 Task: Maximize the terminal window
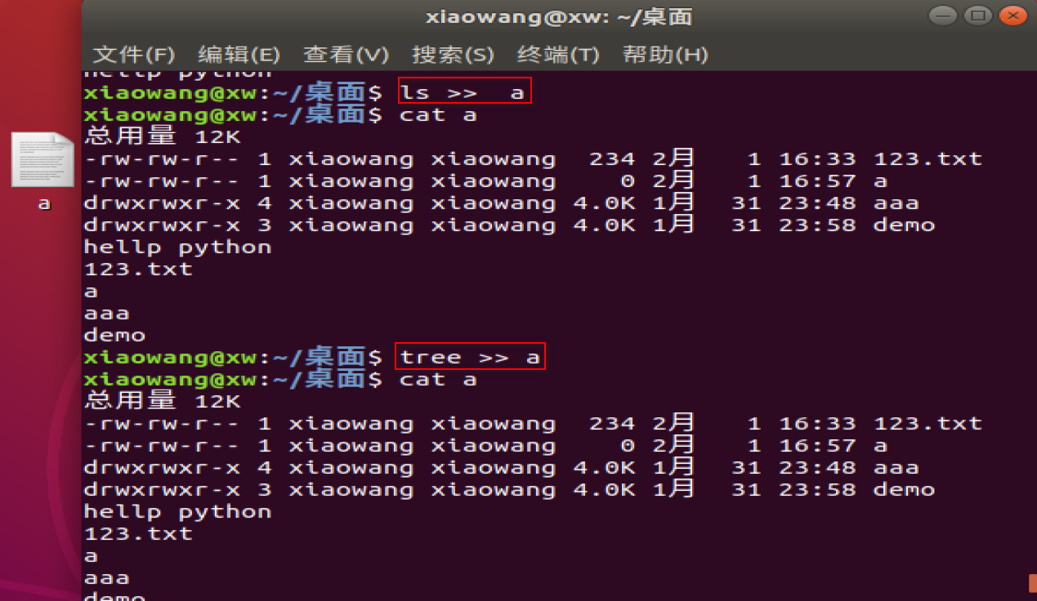click(x=977, y=16)
